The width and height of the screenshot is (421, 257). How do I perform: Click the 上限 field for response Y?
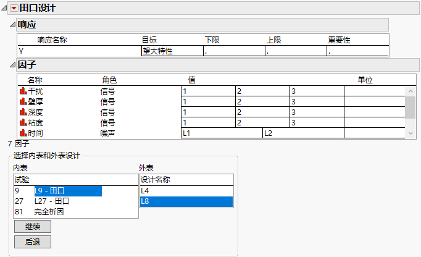coord(296,51)
